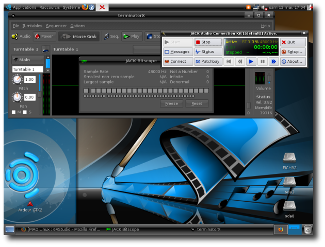Screen dimensions: 325x247
Task: Click the turntable panel scroll up arrow
Action: [48, 57]
